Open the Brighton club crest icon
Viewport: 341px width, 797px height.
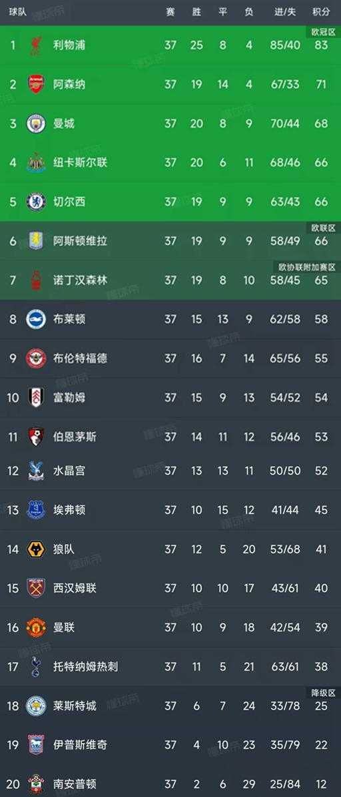[x=36, y=319]
